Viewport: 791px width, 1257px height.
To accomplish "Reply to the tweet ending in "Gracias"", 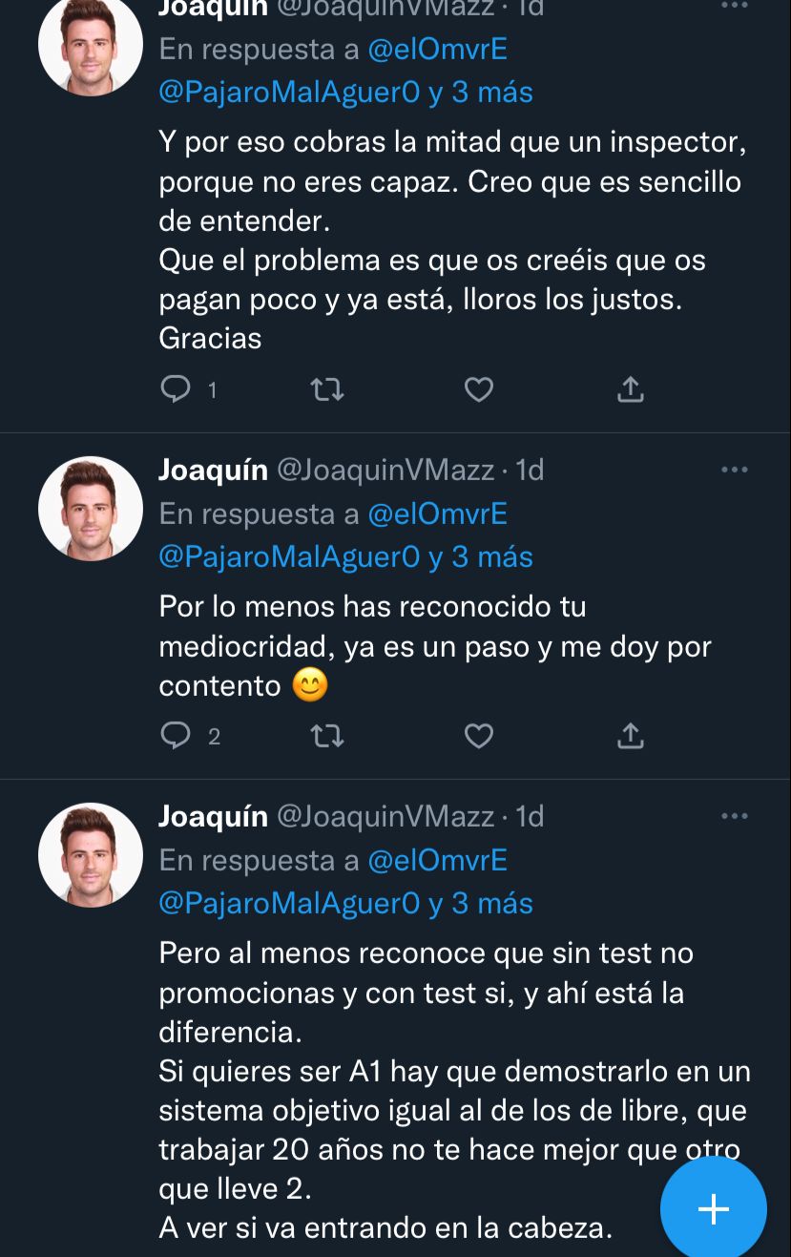I will (x=177, y=389).
